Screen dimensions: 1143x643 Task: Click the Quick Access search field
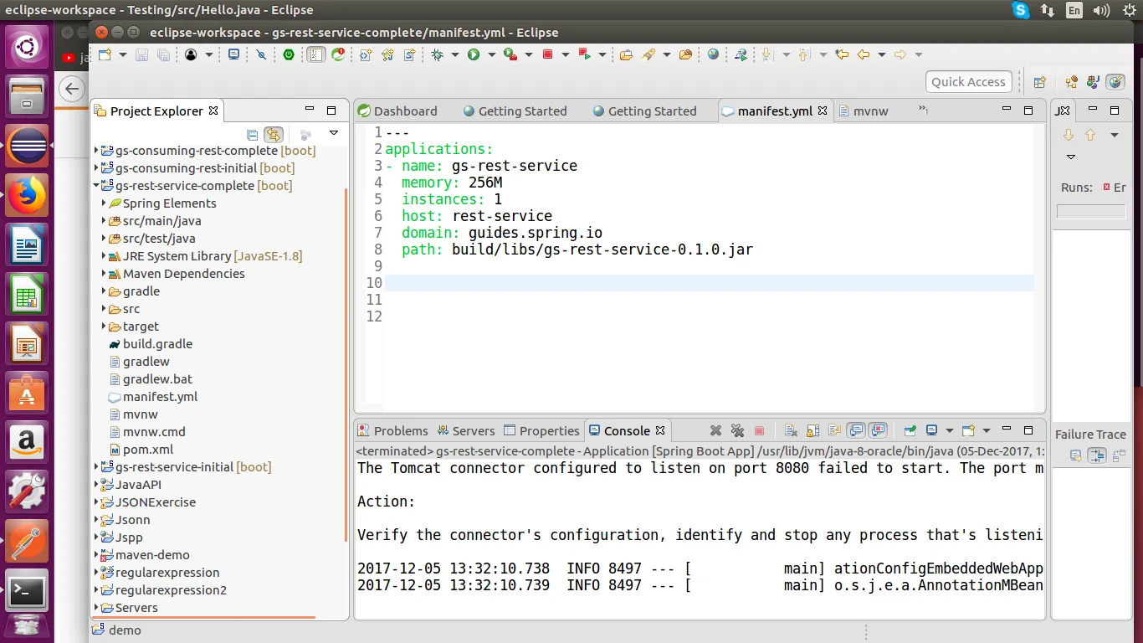pos(968,82)
